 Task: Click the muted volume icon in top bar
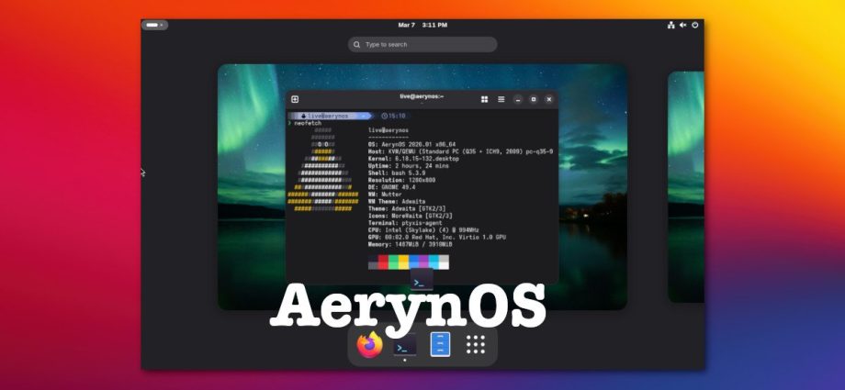coord(682,25)
